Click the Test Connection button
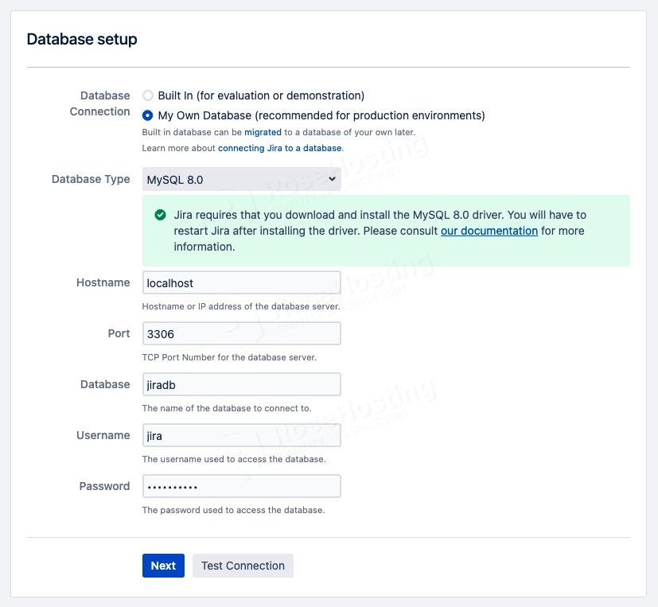Screen dimensions: 658x607 pos(243,566)
